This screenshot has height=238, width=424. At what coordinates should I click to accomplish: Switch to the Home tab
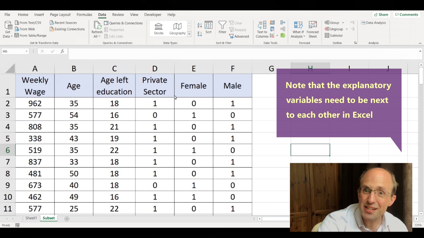(x=23, y=15)
